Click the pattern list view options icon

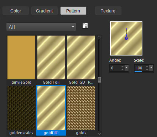tap(85, 26)
